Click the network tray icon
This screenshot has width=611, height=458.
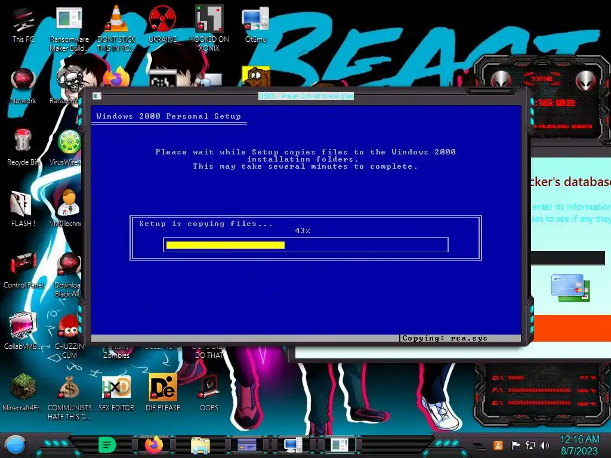(530, 445)
